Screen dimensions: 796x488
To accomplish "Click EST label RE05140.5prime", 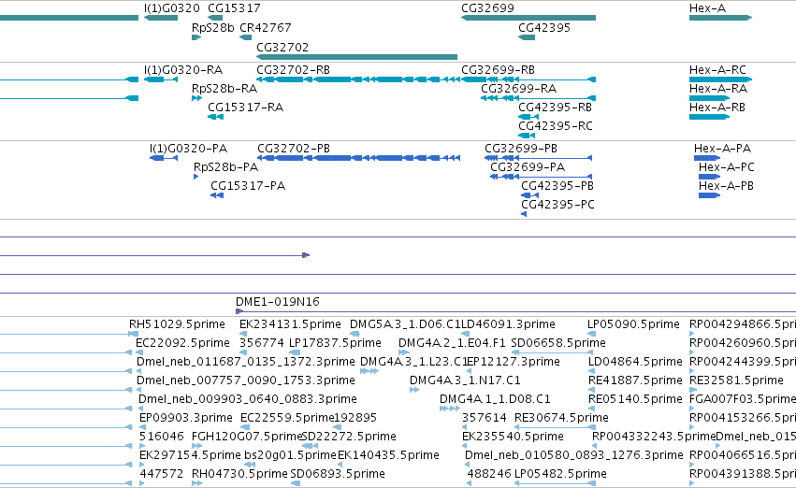I will [635, 398].
